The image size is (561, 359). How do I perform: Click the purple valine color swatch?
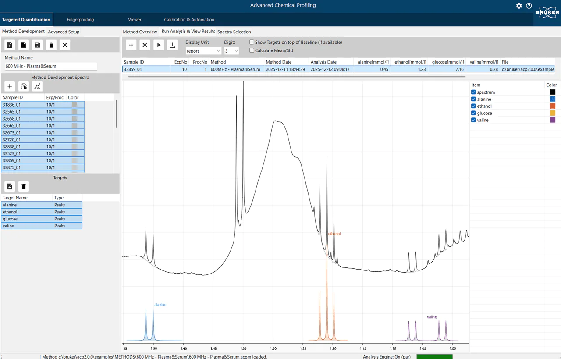pyautogui.click(x=553, y=120)
